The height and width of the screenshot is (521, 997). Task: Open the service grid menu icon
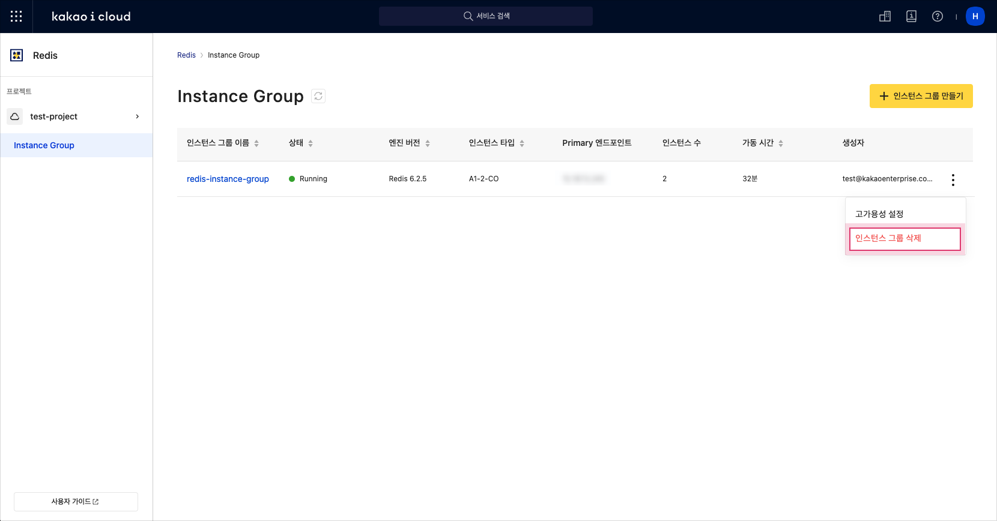[x=16, y=16]
